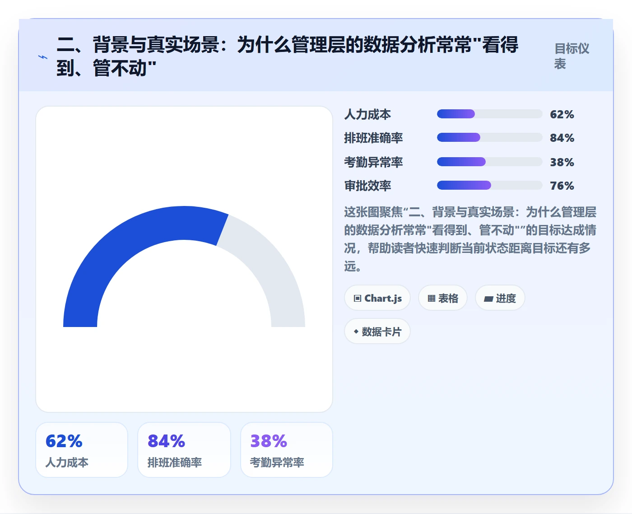The image size is (632, 514).
Task: Click the lightning bolt icon beside the title
Action: pos(43,57)
